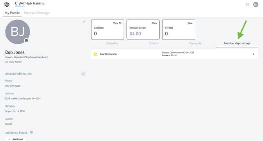Click the D-BAT Hub Training title
Screen dimensions: 263x141
pyautogui.click(x=30, y=3)
